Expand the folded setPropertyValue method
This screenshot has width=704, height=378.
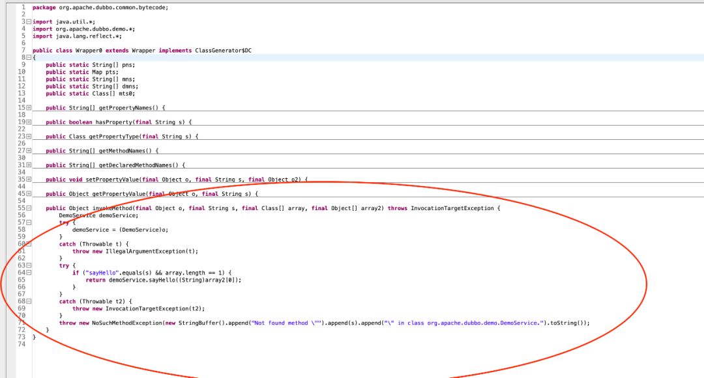[x=29, y=179]
